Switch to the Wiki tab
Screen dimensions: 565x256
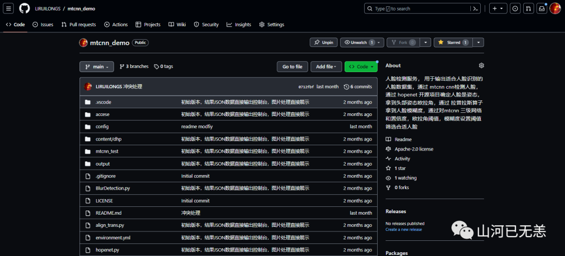177,25
